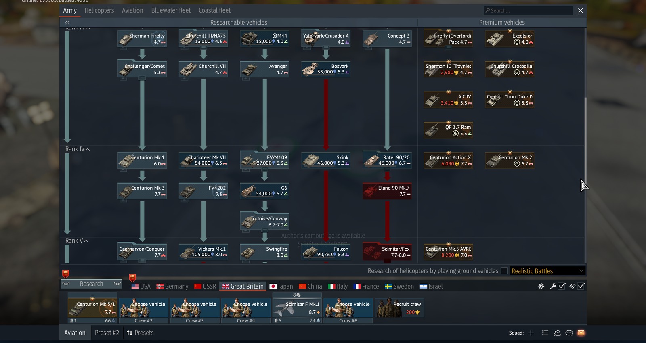Click the Research button
The image size is (646, 343).
click(92, 284)
